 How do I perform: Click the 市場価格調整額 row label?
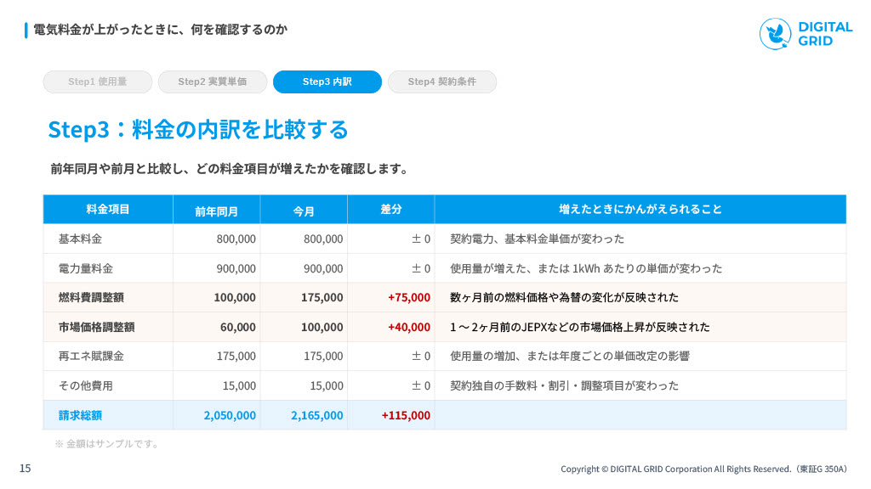point(97,327)
